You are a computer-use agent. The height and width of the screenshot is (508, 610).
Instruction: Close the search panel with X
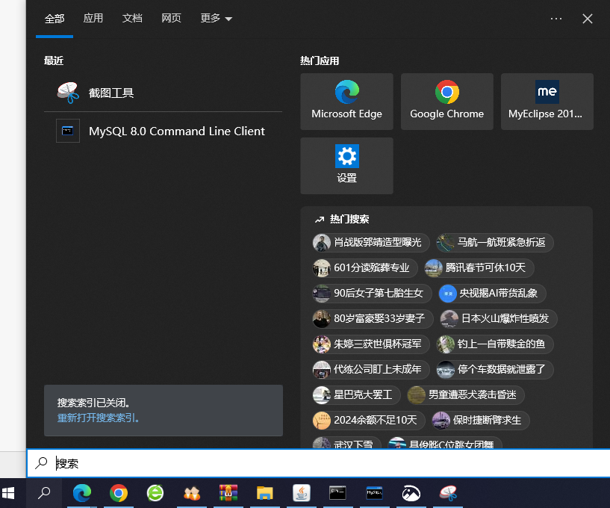tap(588, 19)
